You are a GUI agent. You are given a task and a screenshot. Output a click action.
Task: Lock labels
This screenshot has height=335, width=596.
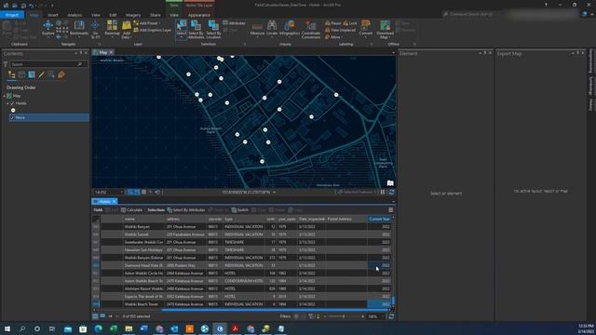point(350,23)
